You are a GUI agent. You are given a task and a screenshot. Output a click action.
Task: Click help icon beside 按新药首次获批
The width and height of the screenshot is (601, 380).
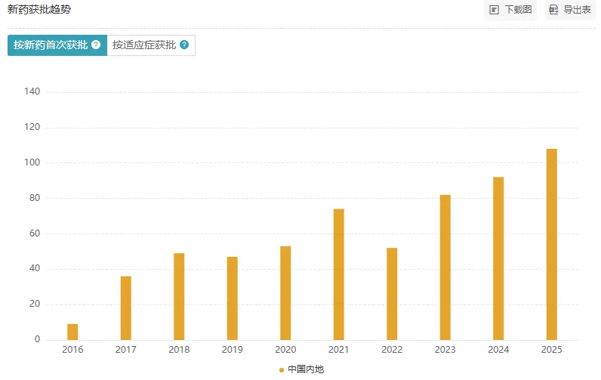[x=96, y=45]
